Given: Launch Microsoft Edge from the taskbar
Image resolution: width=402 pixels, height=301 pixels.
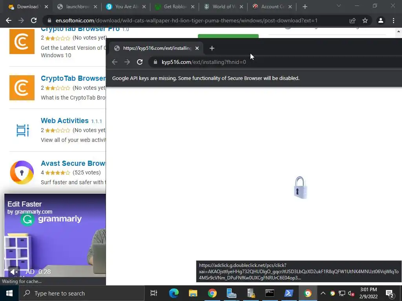Looking at the screenshot, I should pos(174,293).
